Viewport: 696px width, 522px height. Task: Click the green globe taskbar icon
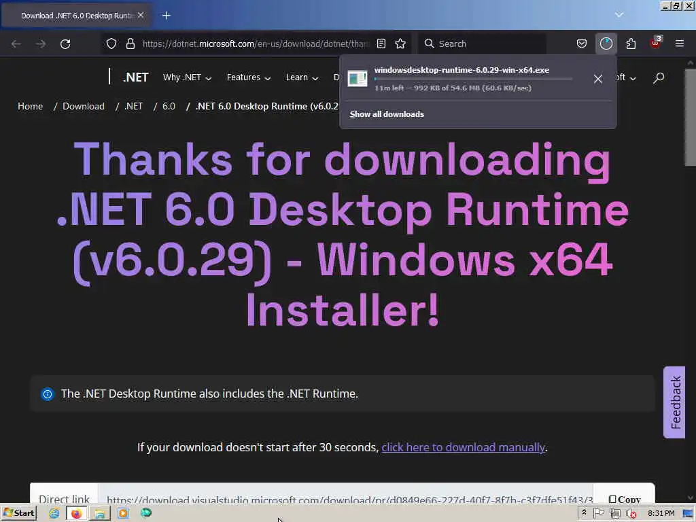pyautogui.click(x=146, y=512)
